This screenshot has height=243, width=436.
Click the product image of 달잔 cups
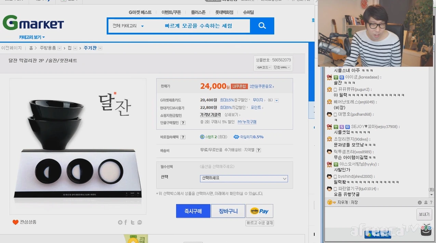[78, 146]
